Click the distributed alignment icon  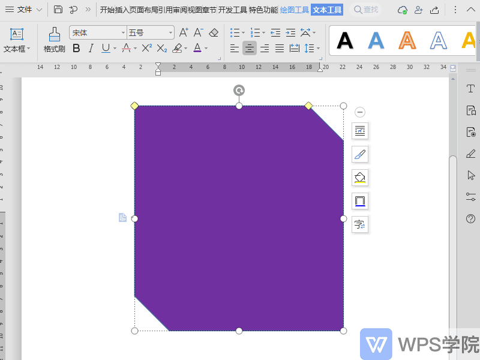click(295, 49)
